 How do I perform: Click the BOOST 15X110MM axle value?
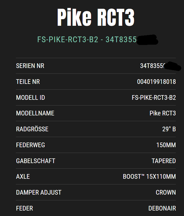click(x=149, y=177)
